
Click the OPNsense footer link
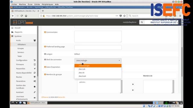[45, 97]
